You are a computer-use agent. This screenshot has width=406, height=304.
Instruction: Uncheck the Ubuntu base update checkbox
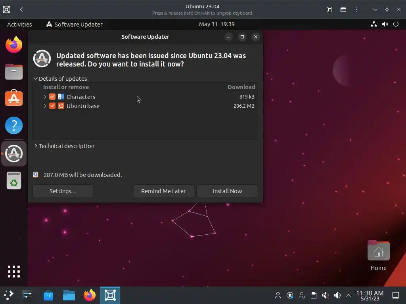tap(52, 106)
